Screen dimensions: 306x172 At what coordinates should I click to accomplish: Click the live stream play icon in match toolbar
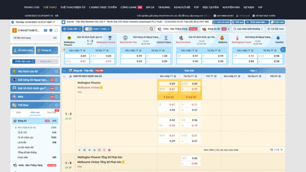[x=104, y=150]
